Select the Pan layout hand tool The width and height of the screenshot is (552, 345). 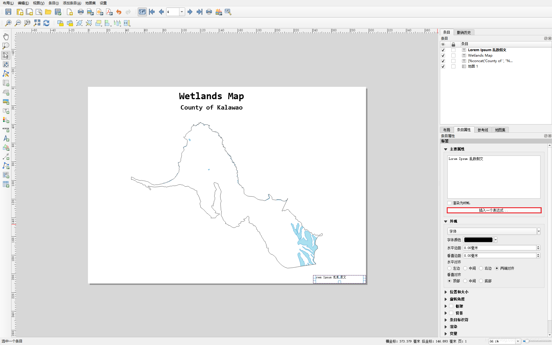coord(6,37)
